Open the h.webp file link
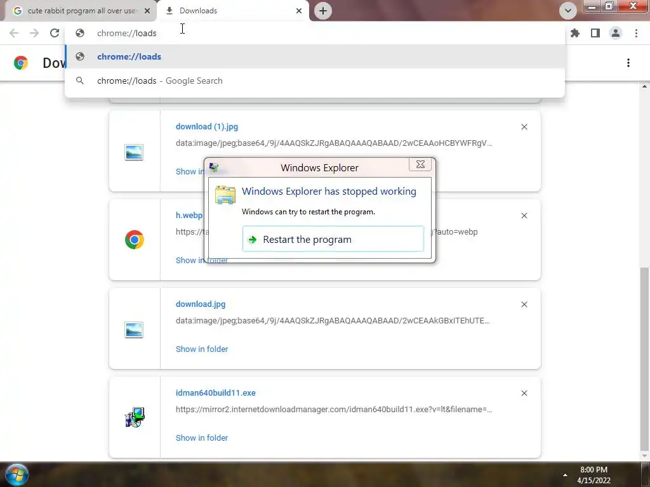This screenshot has width=650, height=487. 189,216
